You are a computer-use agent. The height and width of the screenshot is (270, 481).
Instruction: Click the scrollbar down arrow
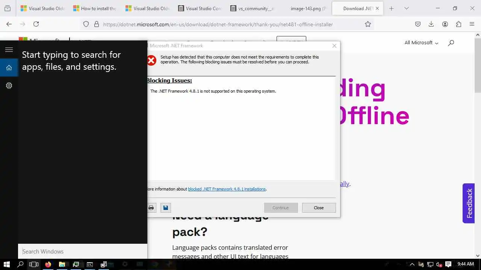(478, 256)
